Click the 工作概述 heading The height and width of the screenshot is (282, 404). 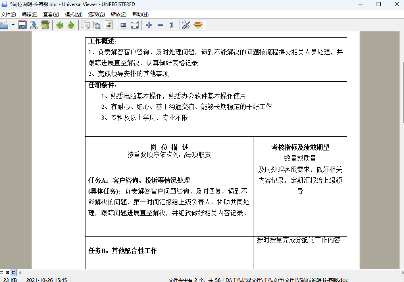coord(102,41)
